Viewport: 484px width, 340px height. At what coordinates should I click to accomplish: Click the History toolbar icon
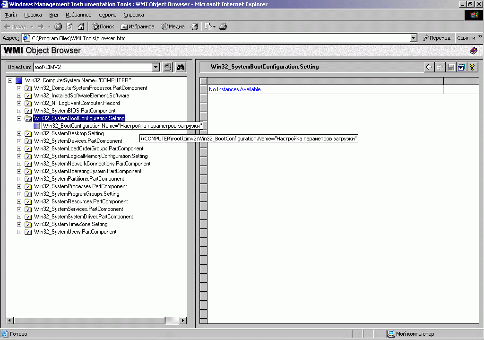click(x=194, y=27)
